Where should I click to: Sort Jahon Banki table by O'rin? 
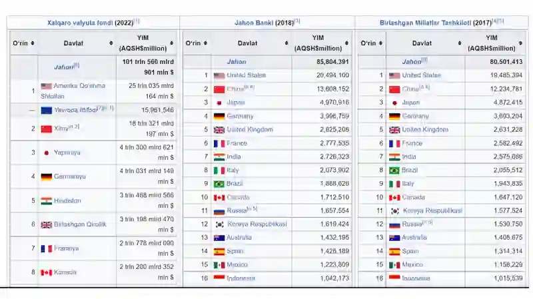(205, 43)
